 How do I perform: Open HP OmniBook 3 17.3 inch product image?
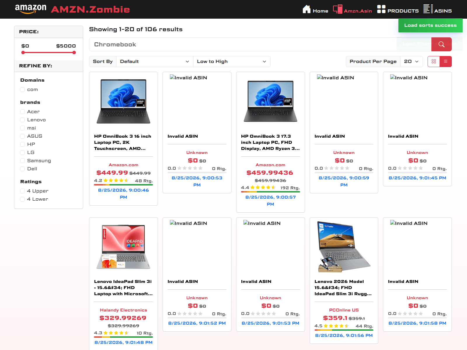pyautogui.click(x=271, y=101)
